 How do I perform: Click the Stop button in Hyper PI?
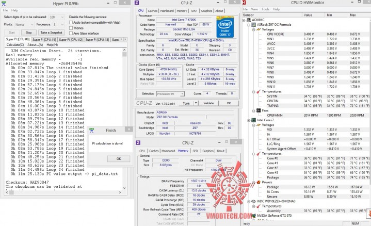[x=28, y=33]
